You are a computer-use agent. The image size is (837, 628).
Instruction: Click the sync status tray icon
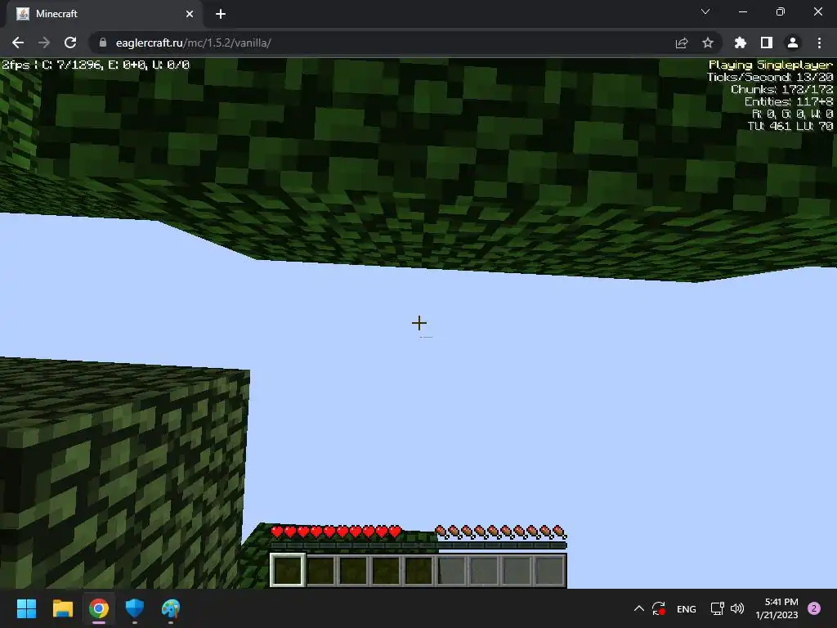[659, 608]
